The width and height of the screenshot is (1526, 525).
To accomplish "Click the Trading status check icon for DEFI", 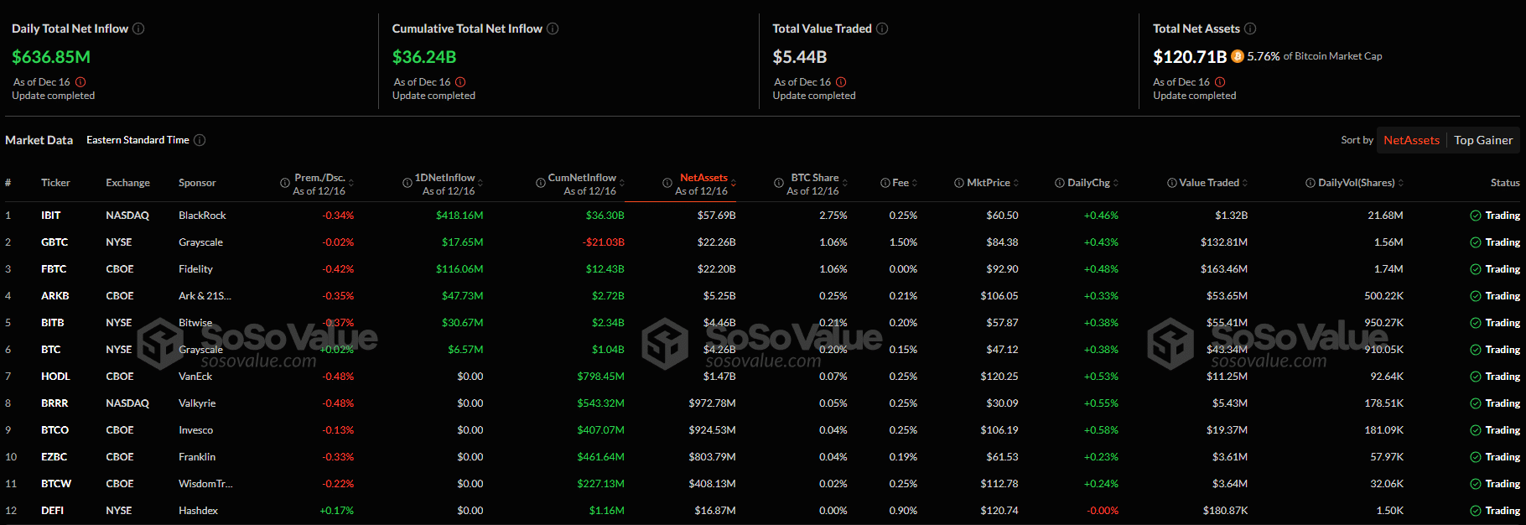I will [1476, 511].
